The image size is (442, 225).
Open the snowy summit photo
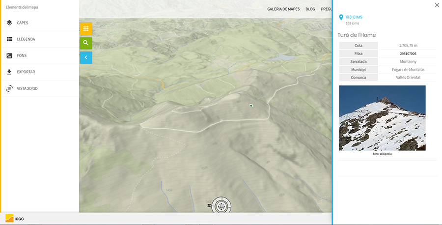[x=382, y=118]
